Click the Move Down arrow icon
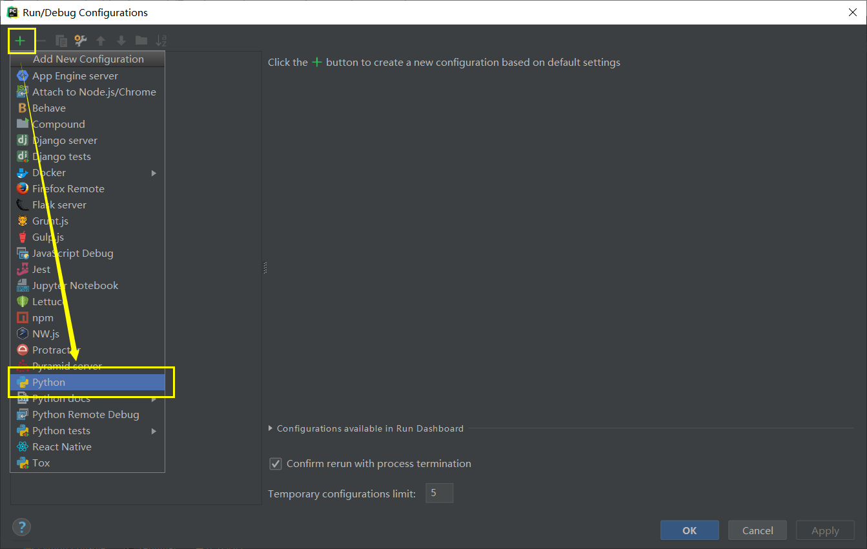Viewport: 867px width, 549px height. [121, 41]
